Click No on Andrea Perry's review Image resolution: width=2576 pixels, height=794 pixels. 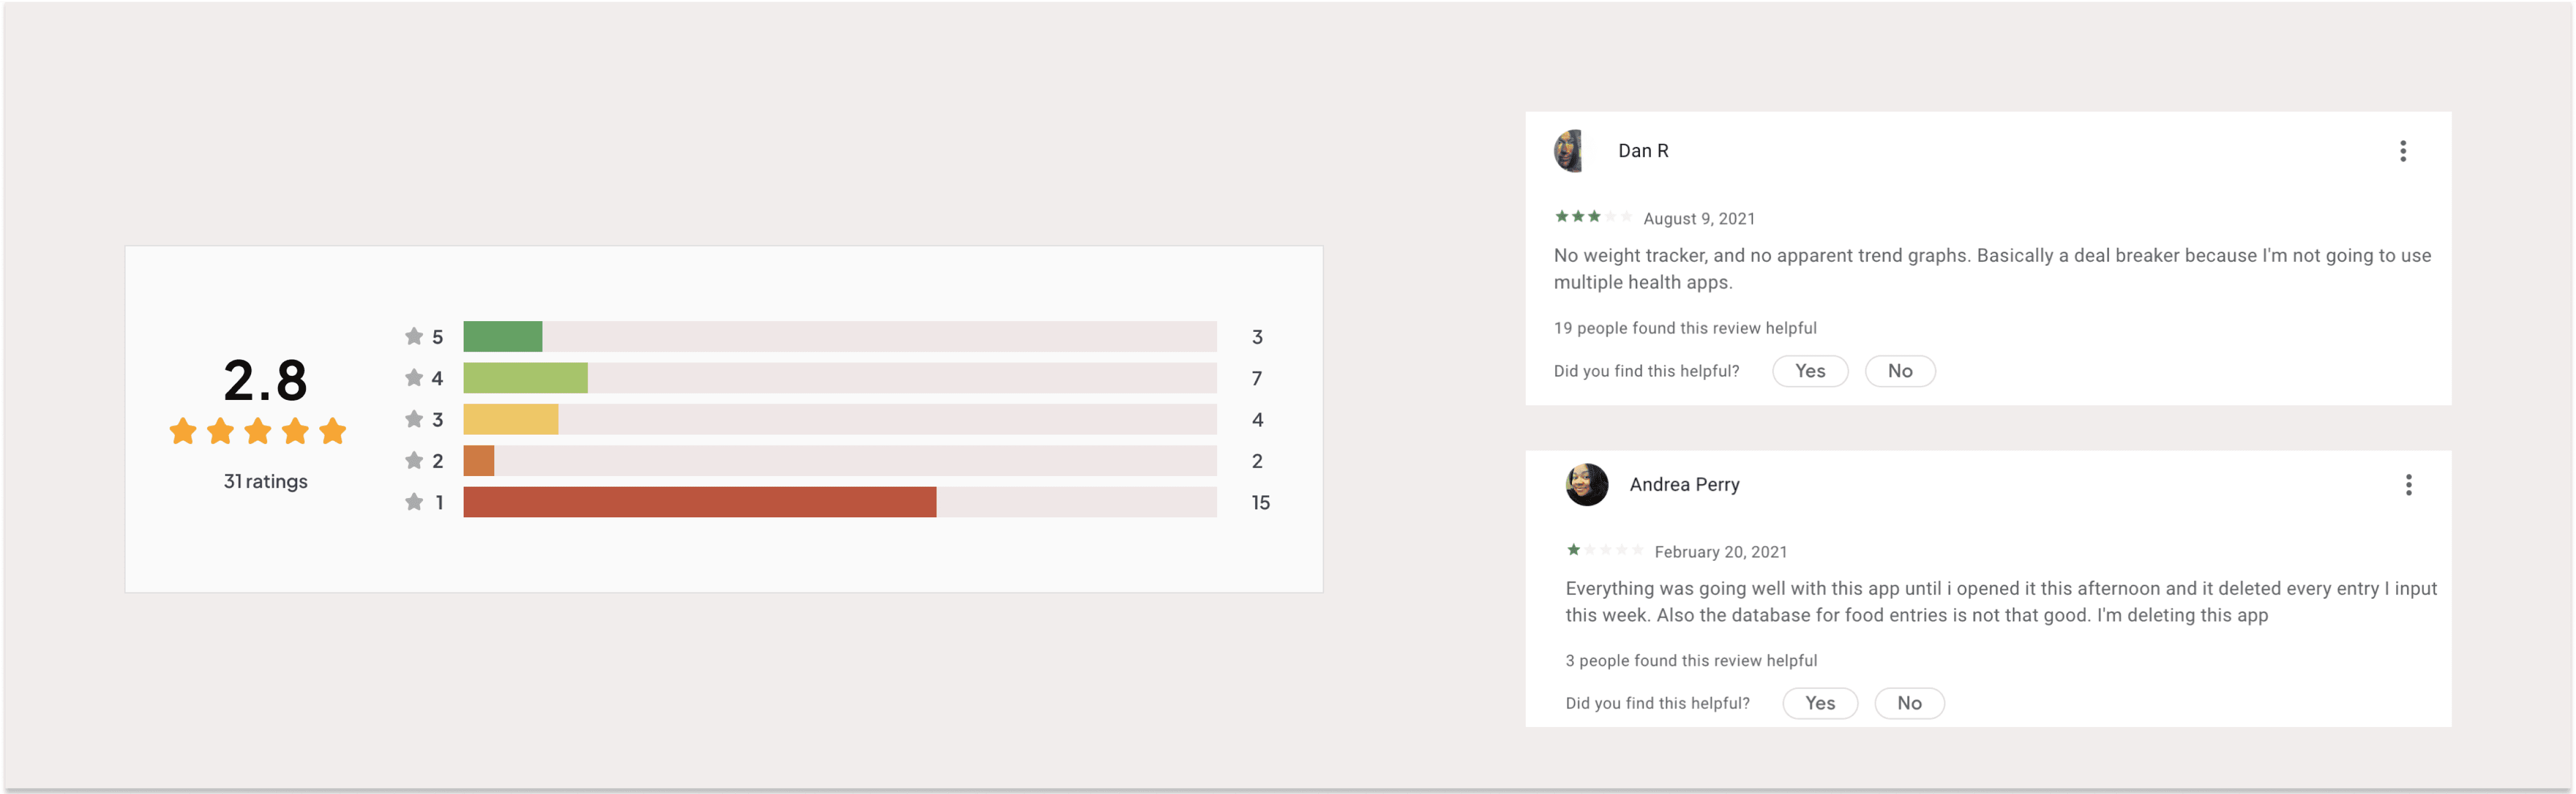[1908, 703]
